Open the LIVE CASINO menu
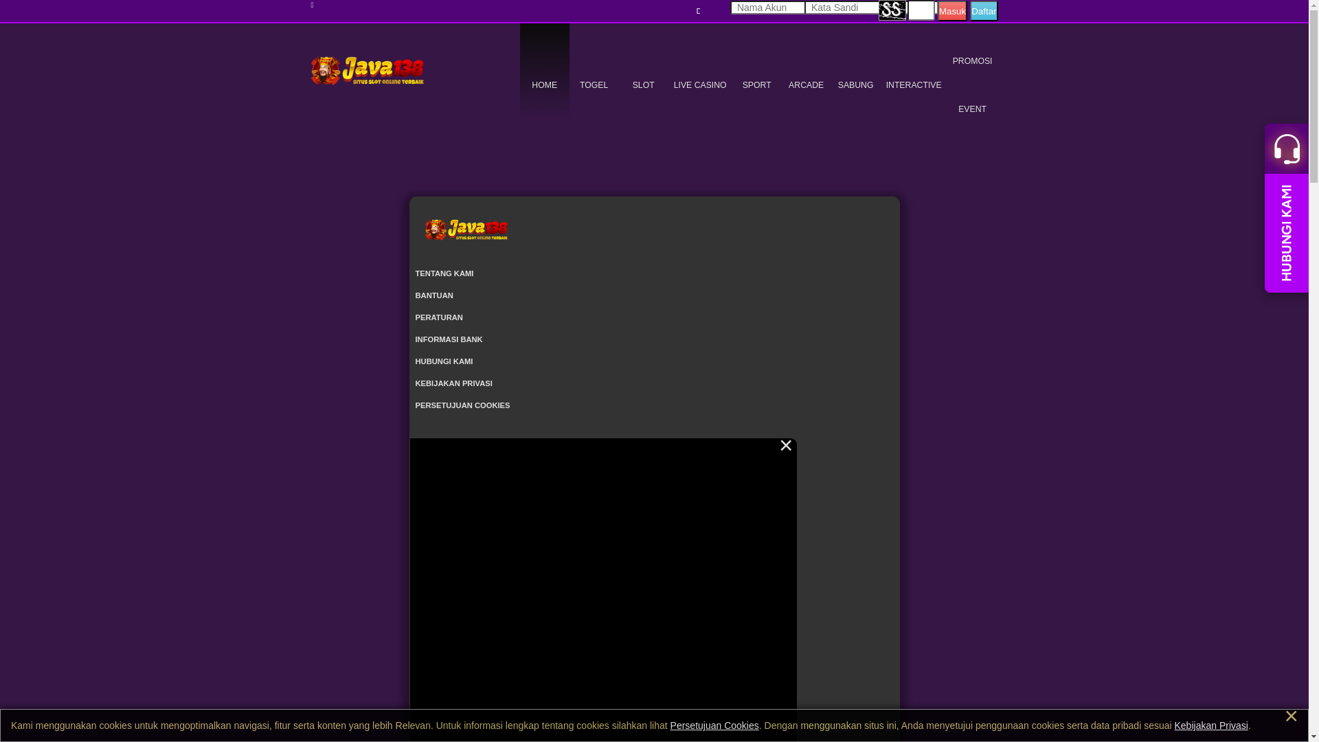1319x742 pixels. (700, 85)
